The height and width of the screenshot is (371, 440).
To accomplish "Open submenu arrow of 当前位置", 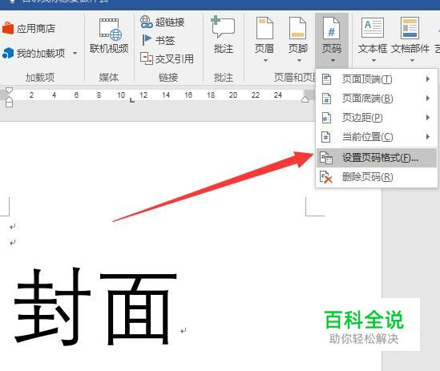I will (428, 137).
